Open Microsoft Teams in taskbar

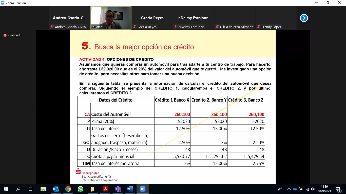tap(118, 189)
